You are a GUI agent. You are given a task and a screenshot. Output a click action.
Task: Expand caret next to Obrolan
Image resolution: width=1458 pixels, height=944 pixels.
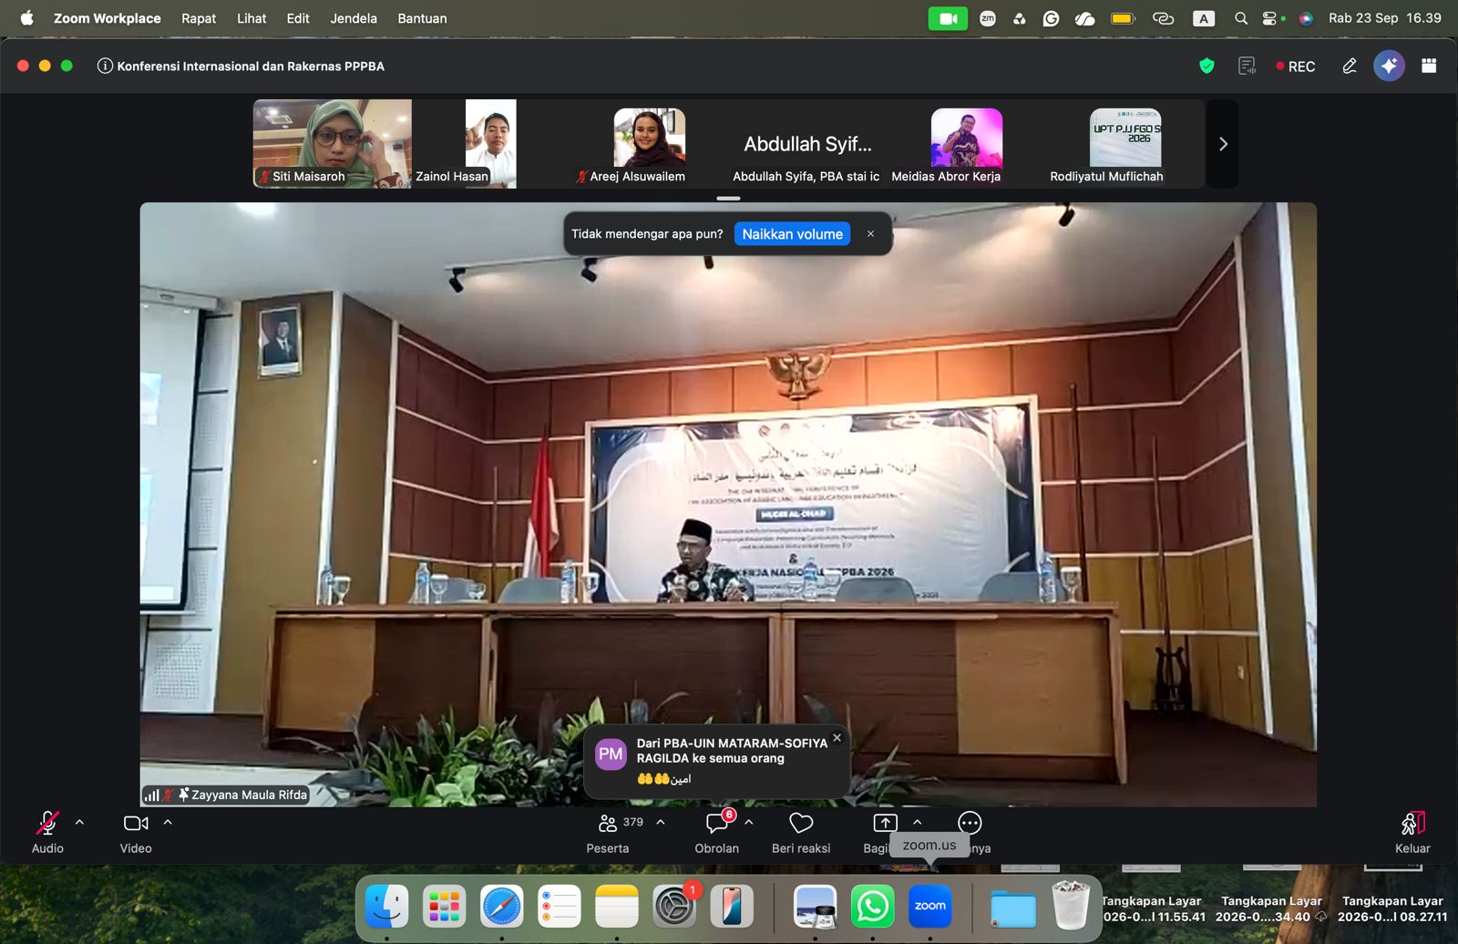coord(749,822)
